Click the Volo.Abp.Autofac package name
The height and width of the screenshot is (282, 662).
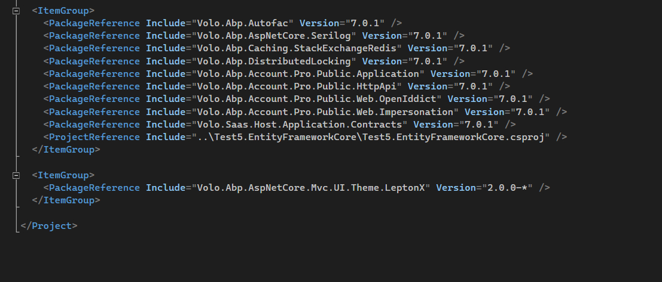tap(242, 23)
